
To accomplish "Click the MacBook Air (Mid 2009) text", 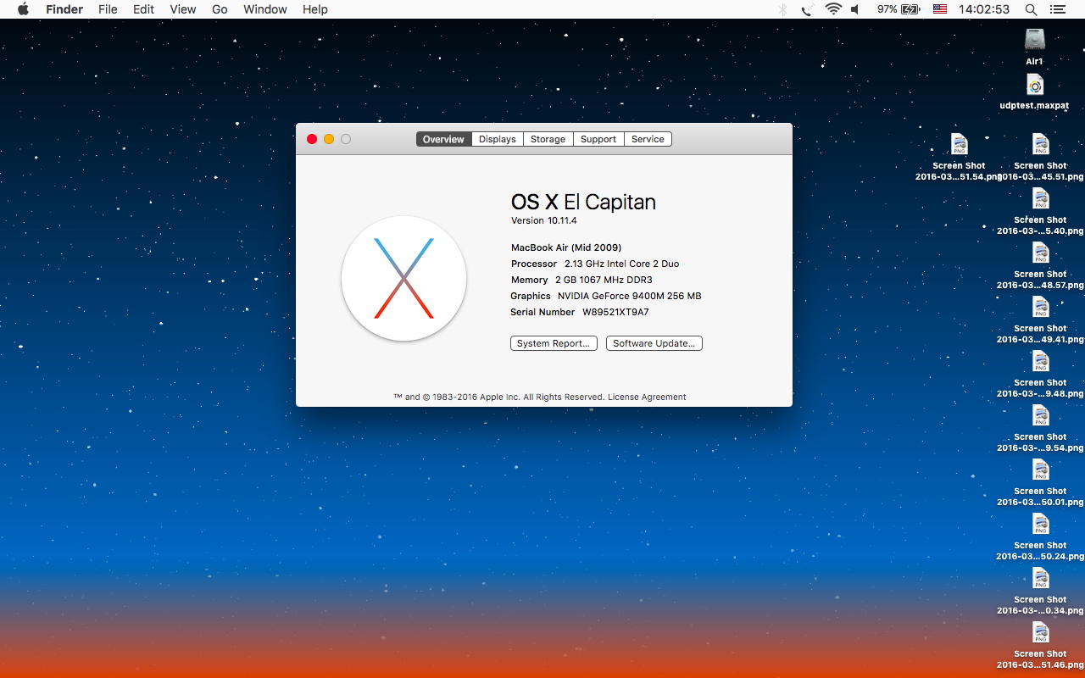I will (566, 247).
